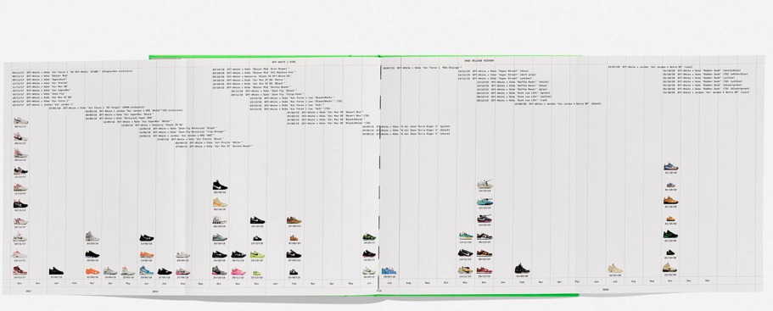Select the black high-top at the top of the October 2018 stack
The image size is (773, 311).
(220, 186)
